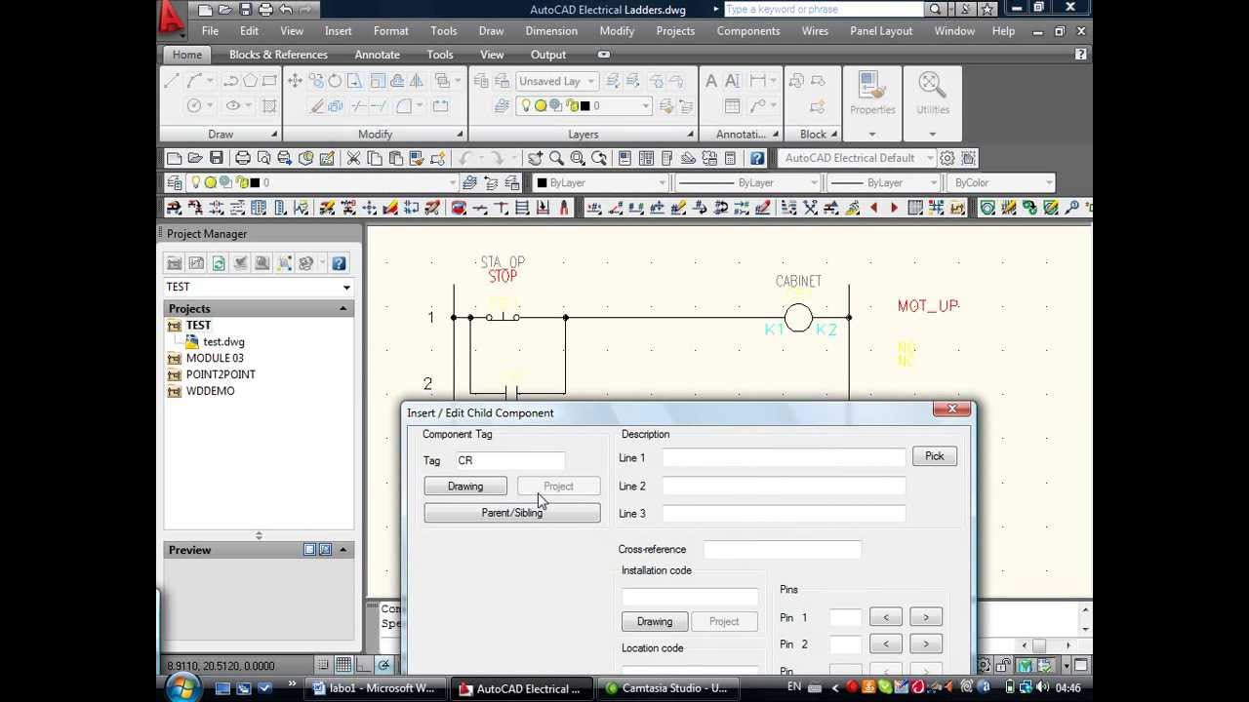
Task: Click Pin 1 next arrow button
Action: click(926, 617)
